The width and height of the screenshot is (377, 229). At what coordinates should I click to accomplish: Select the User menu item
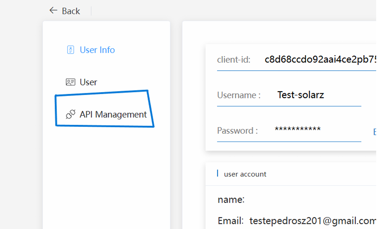[x=88, y=82]
